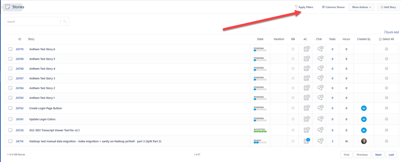Screen dimensions: 401x162
Task: Open acceptance criteria icon for story 26765
Action: point(306,98)
